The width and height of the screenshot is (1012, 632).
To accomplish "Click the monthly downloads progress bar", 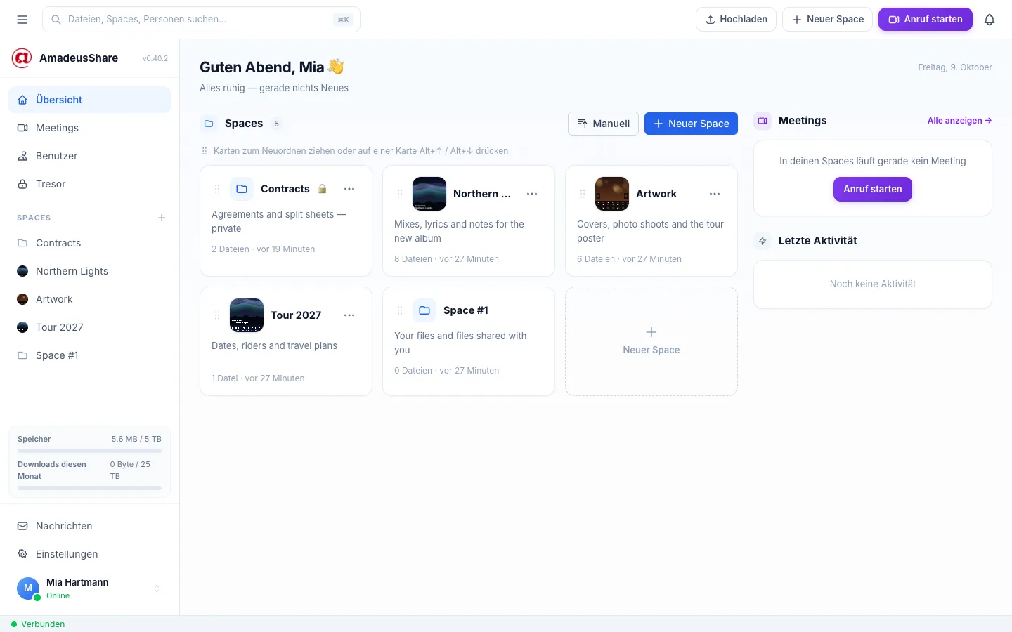I will point(89,488).
